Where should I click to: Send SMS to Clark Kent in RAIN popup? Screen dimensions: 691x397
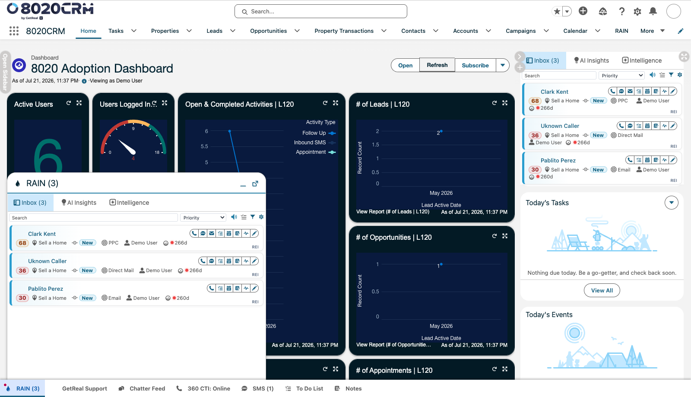[203, 233]
